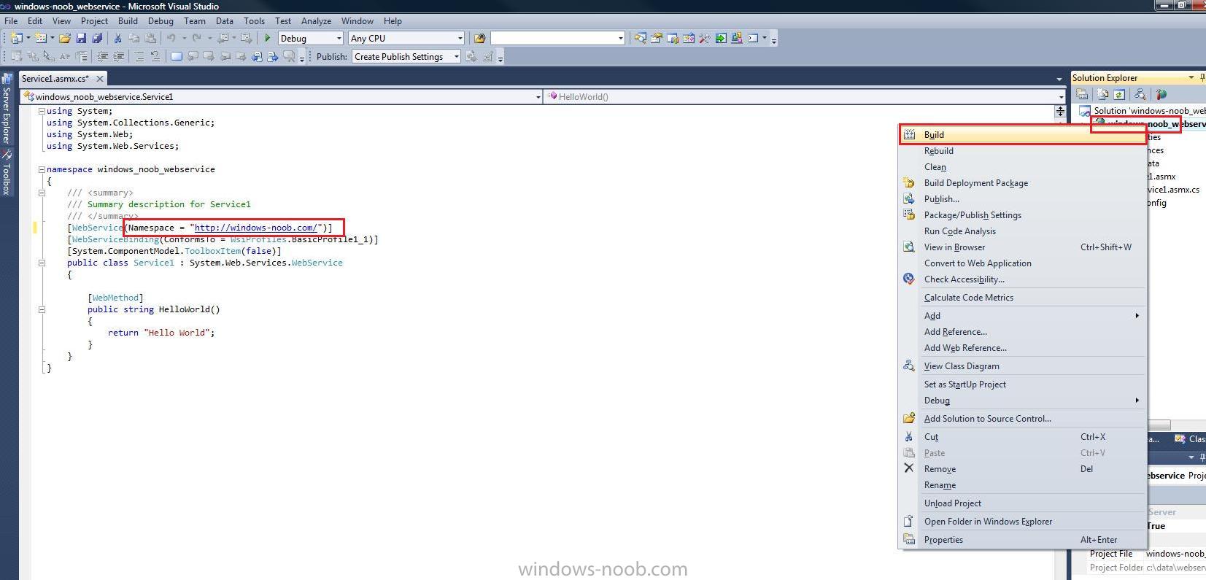
Task: Click Solution Explorer's View Class Diagram icon
Action: [x=1140, y=94]
